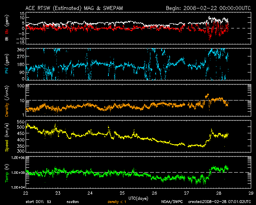The image size is (256, 205).
Task: Click the orange 'density < 1' warning text
Action: [x=117, y=202]
